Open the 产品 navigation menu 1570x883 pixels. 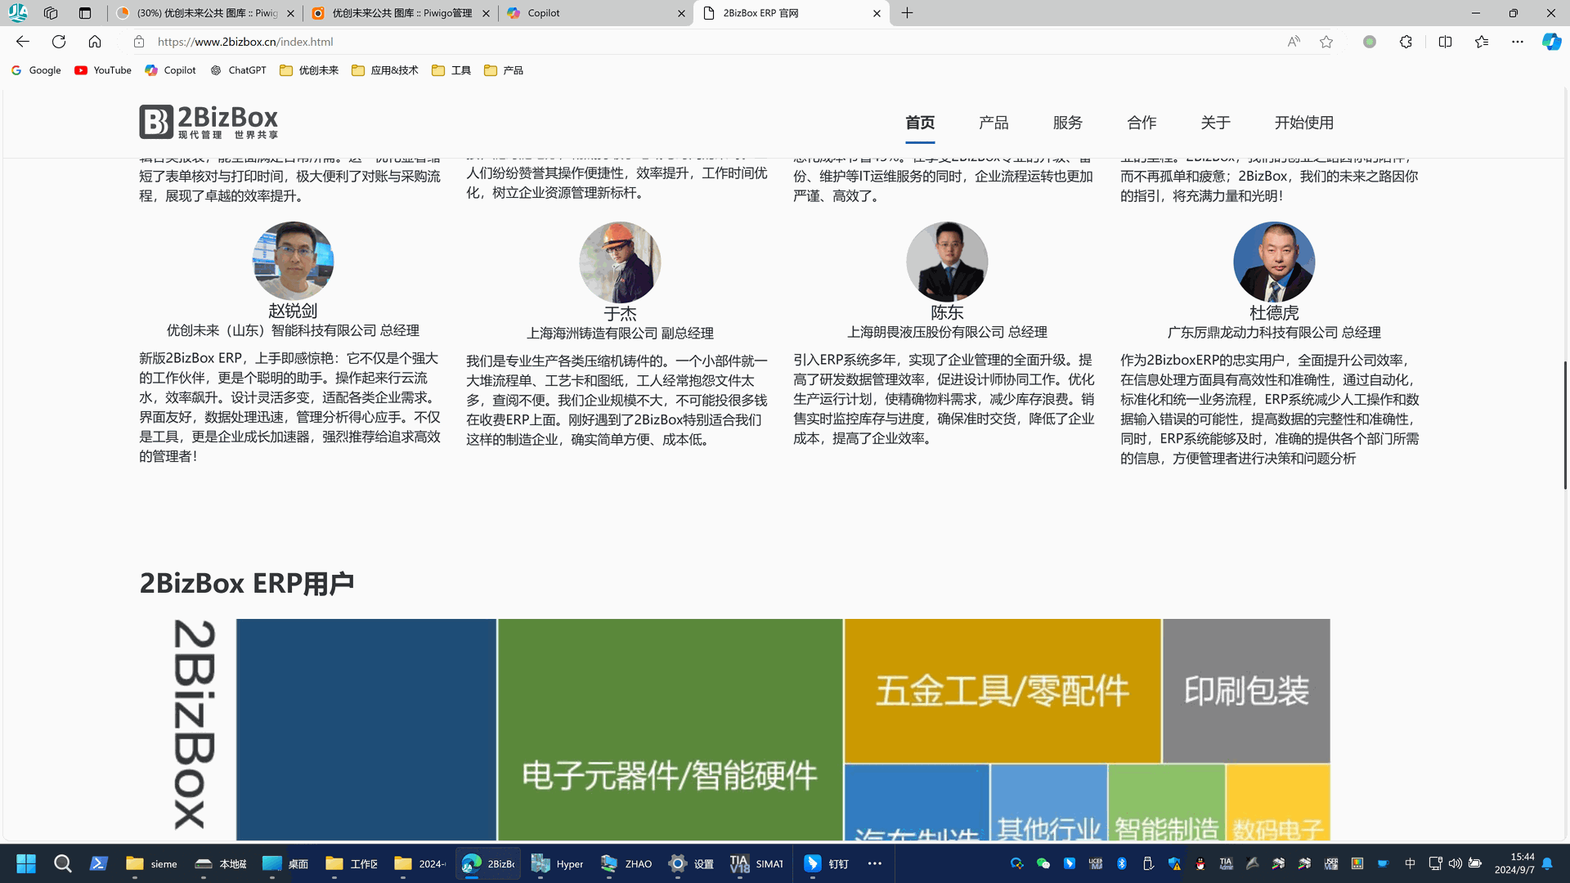[x=994, y=123]
